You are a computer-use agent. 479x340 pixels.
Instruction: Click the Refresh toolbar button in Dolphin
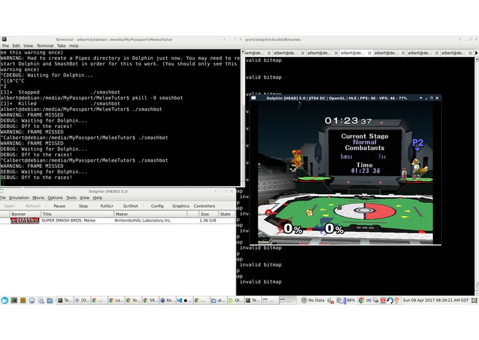[33, 206]
